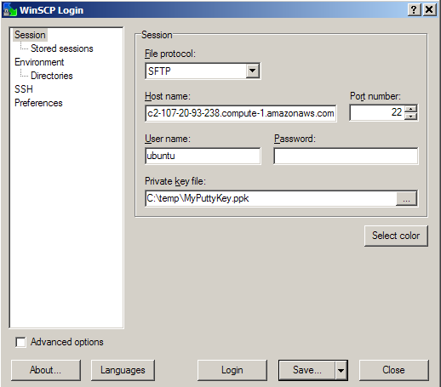Browse for private key file with ellipsis button
441x387 pixels.
406,198
